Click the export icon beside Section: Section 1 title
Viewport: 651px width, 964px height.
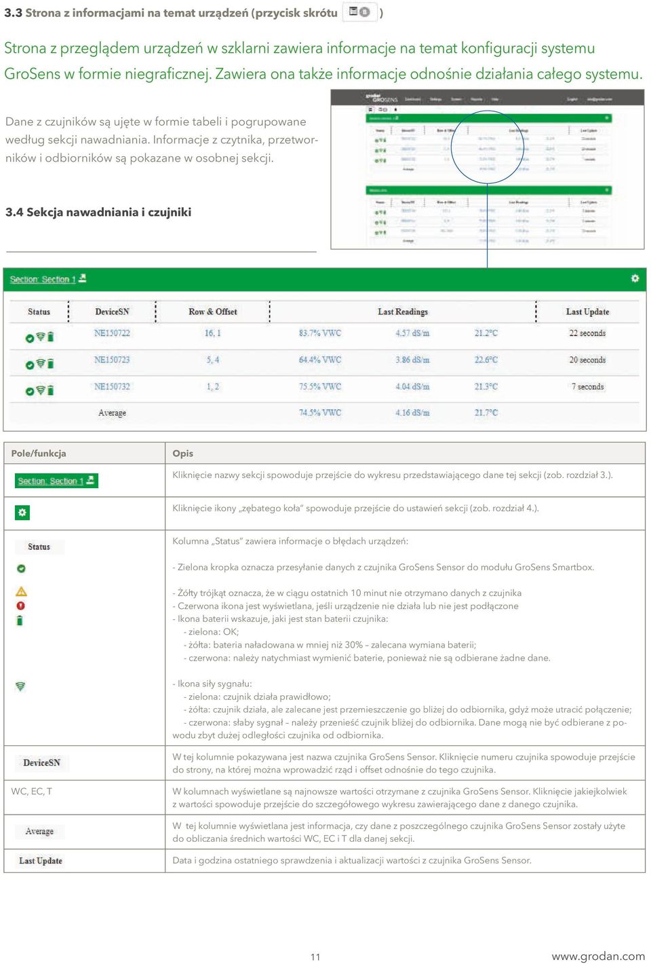pos(82,278)
